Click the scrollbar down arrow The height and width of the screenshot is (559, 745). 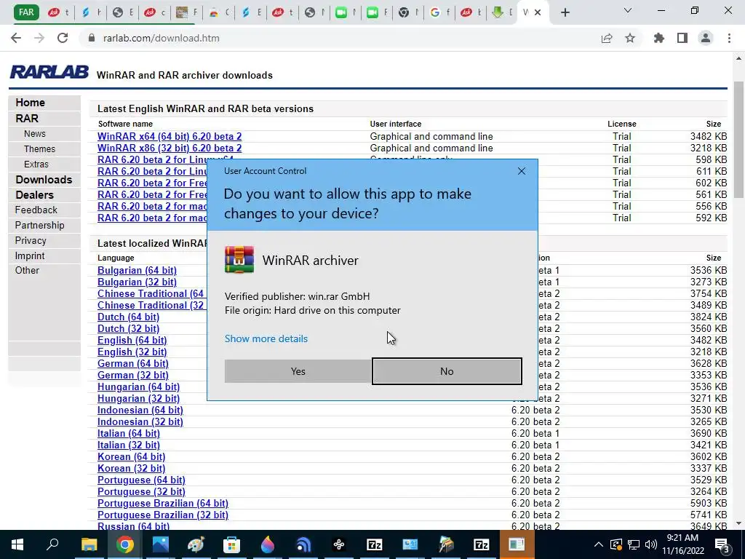(x=738, y=523)
